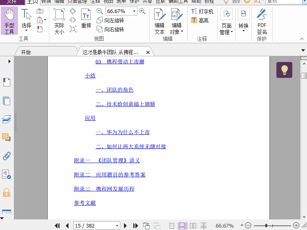Open the Attachments panel

coord(7,156)
